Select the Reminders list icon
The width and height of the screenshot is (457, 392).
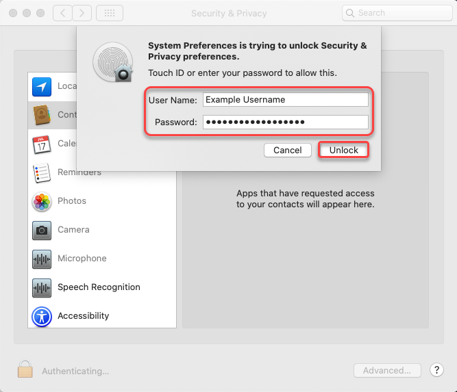point(42,172)
